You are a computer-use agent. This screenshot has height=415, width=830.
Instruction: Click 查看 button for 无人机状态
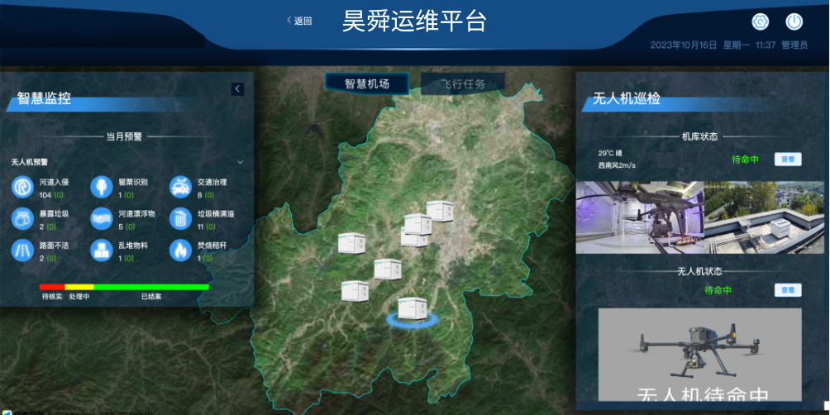point(787,290)
